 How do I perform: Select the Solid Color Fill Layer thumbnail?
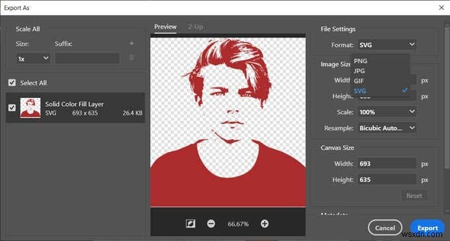tap(30, 108)
